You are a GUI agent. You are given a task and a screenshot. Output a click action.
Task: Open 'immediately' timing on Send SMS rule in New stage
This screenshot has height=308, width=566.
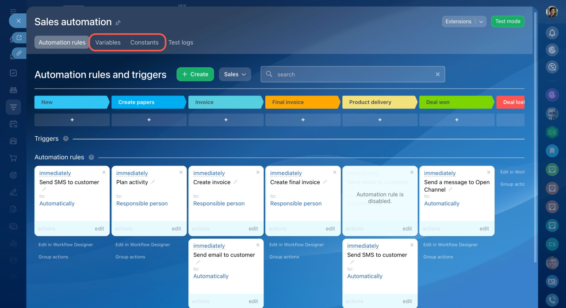(55, 173)
